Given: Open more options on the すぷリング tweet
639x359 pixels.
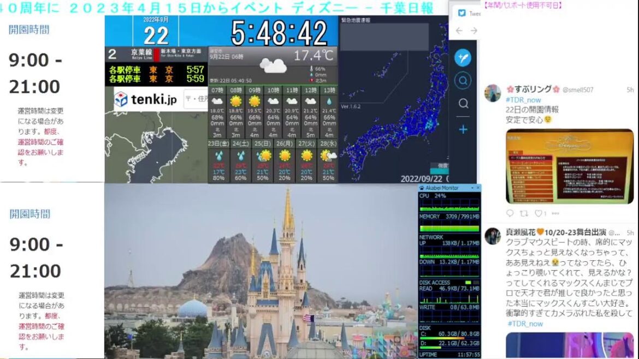Looking at the screenshot, I should tap(555, 213).
